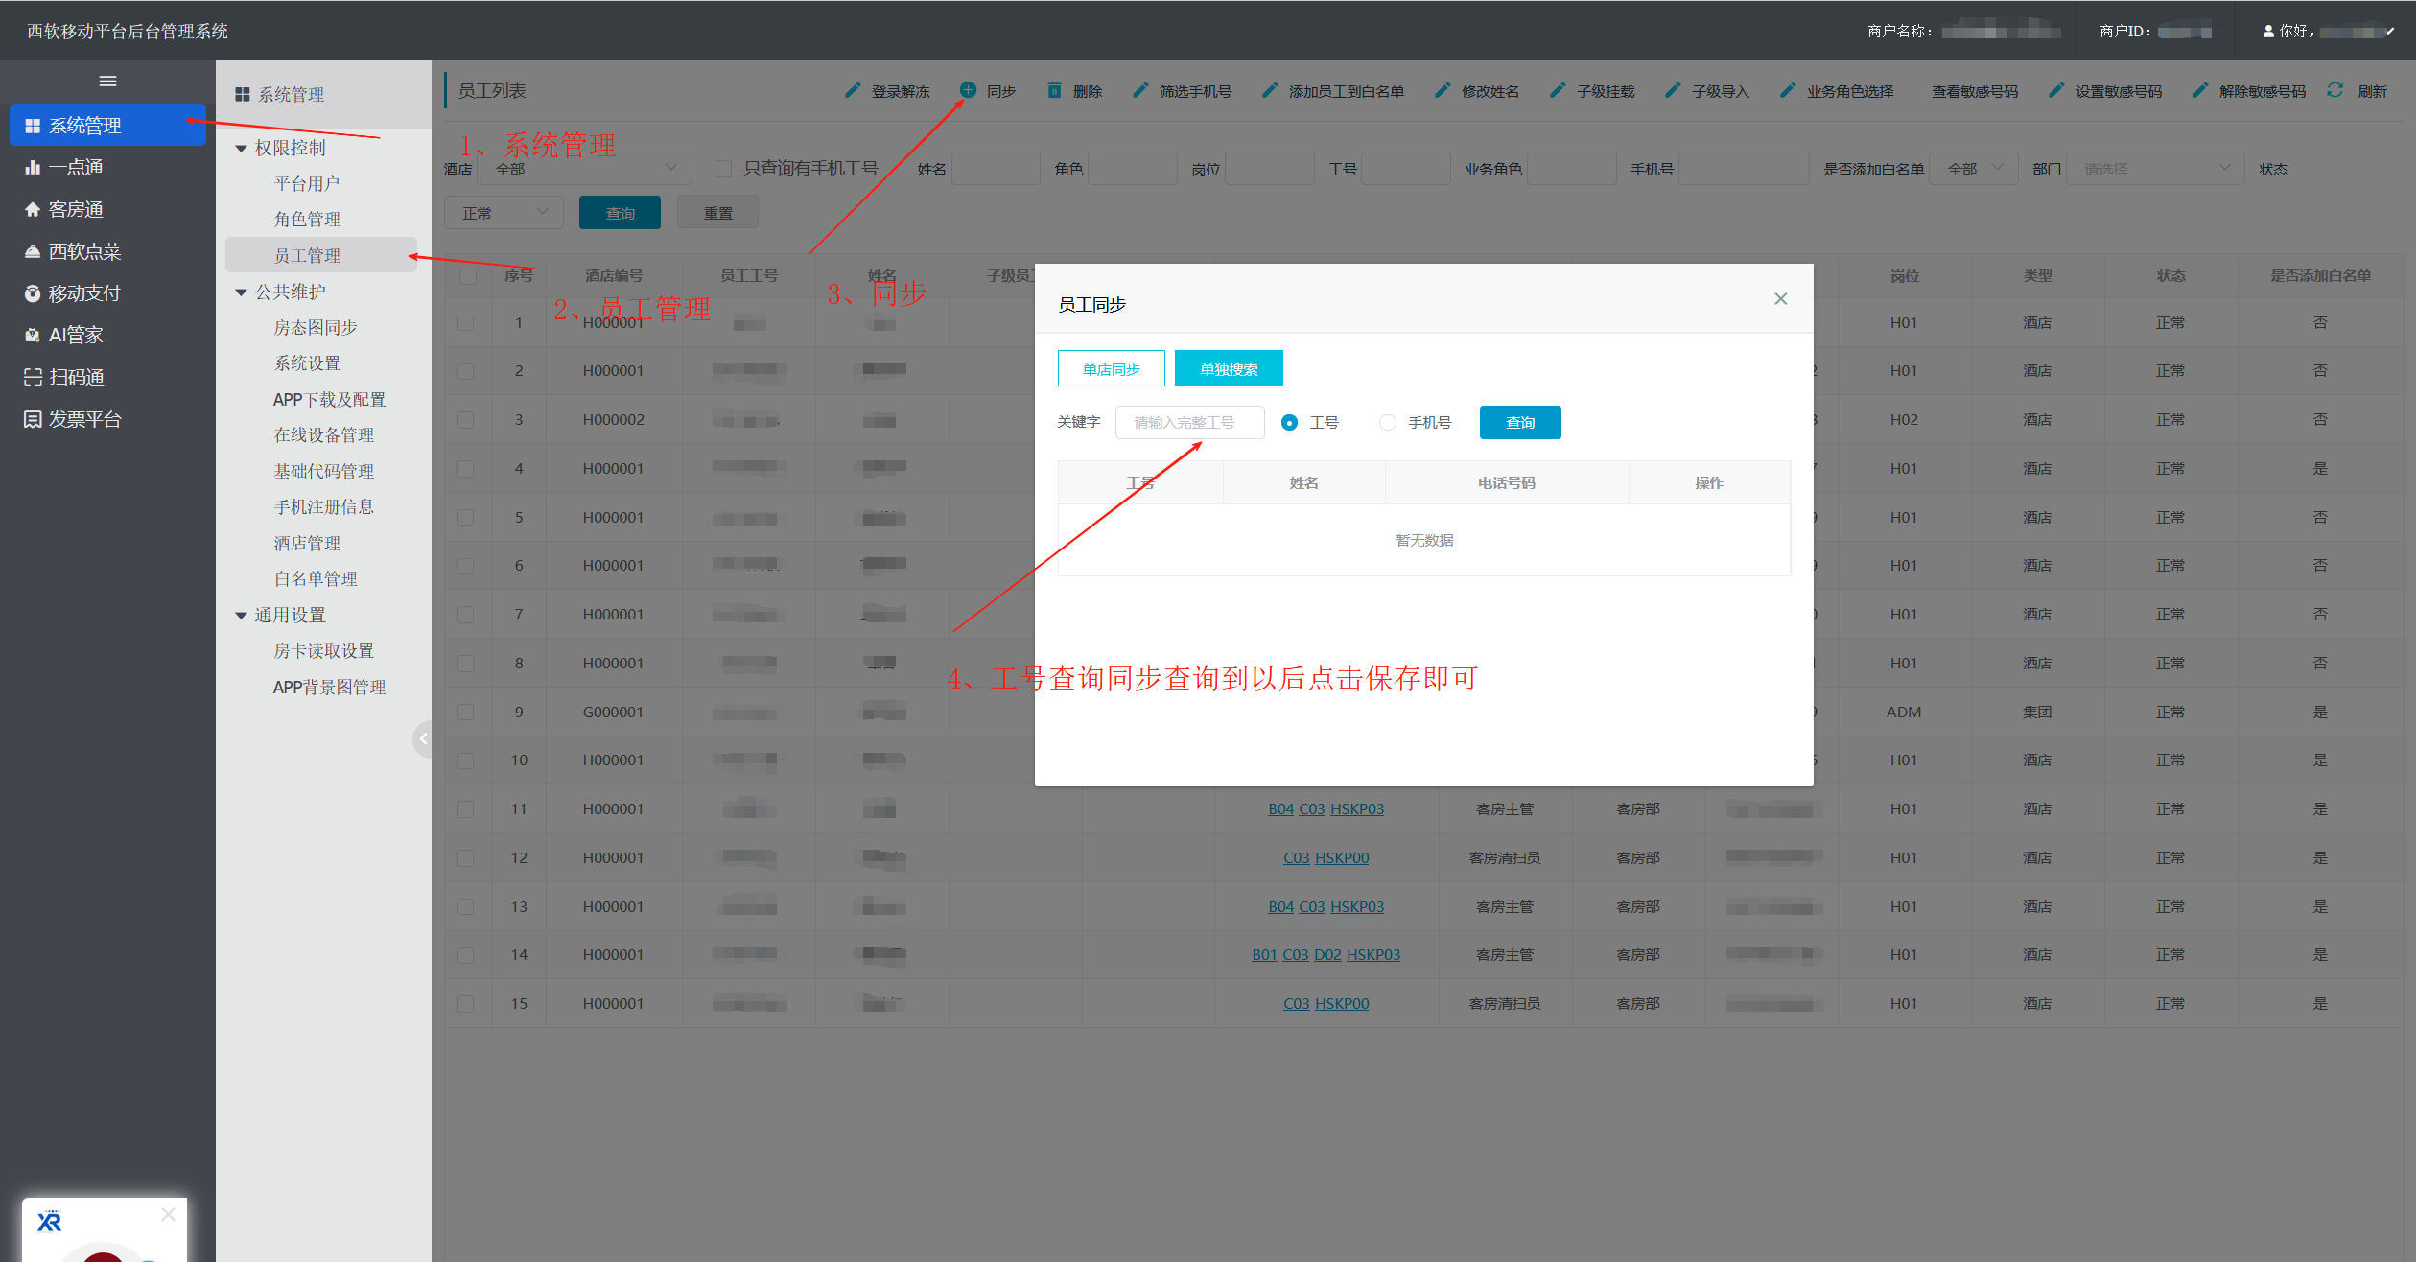Tick the checkbox for row 1
The width and height of the screenshot is (2416, 1262).
click(466, 322)
